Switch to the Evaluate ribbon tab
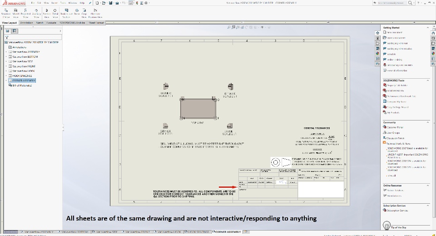The image size is (436, 236). [x=51, y=23]
